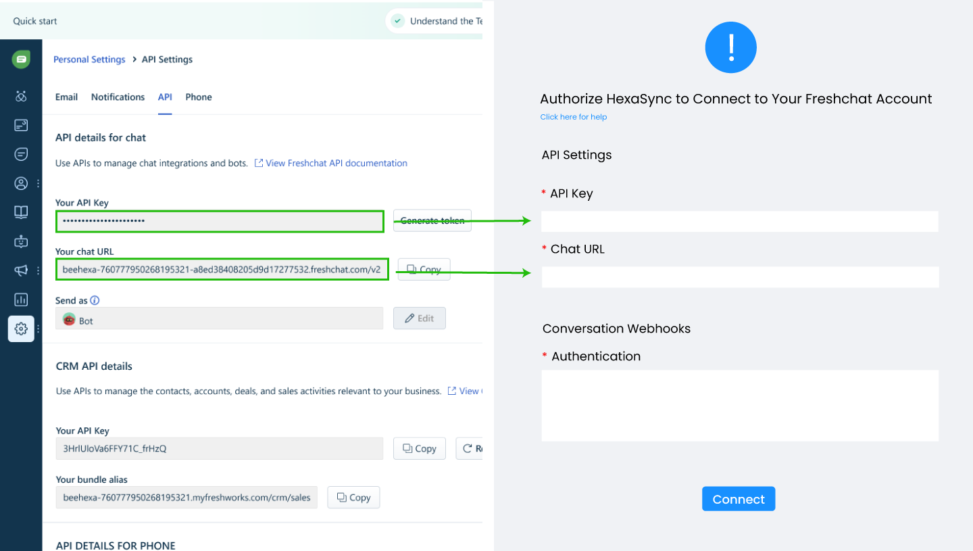Open View Freshchat API documentation link
This screenshot has width=973, height=551.
pos(331,163)
